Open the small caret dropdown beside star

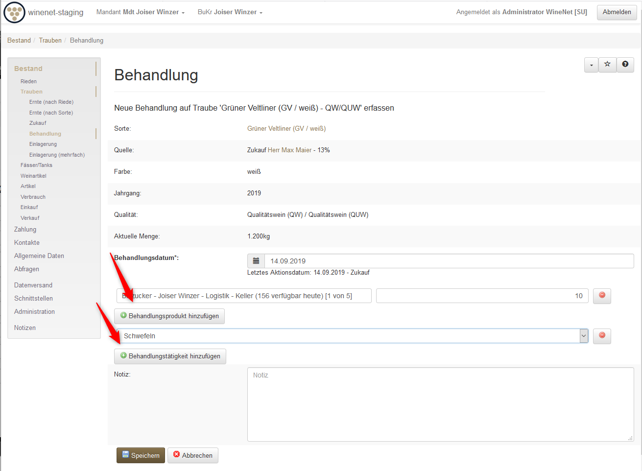pos(591,65)
